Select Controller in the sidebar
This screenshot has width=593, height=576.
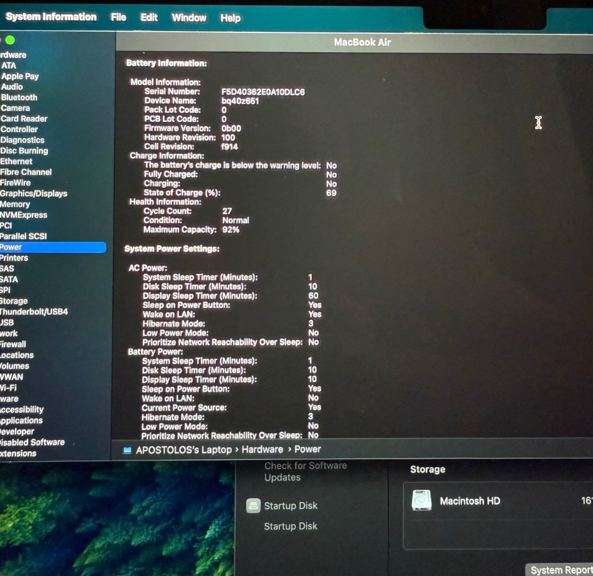19,129
